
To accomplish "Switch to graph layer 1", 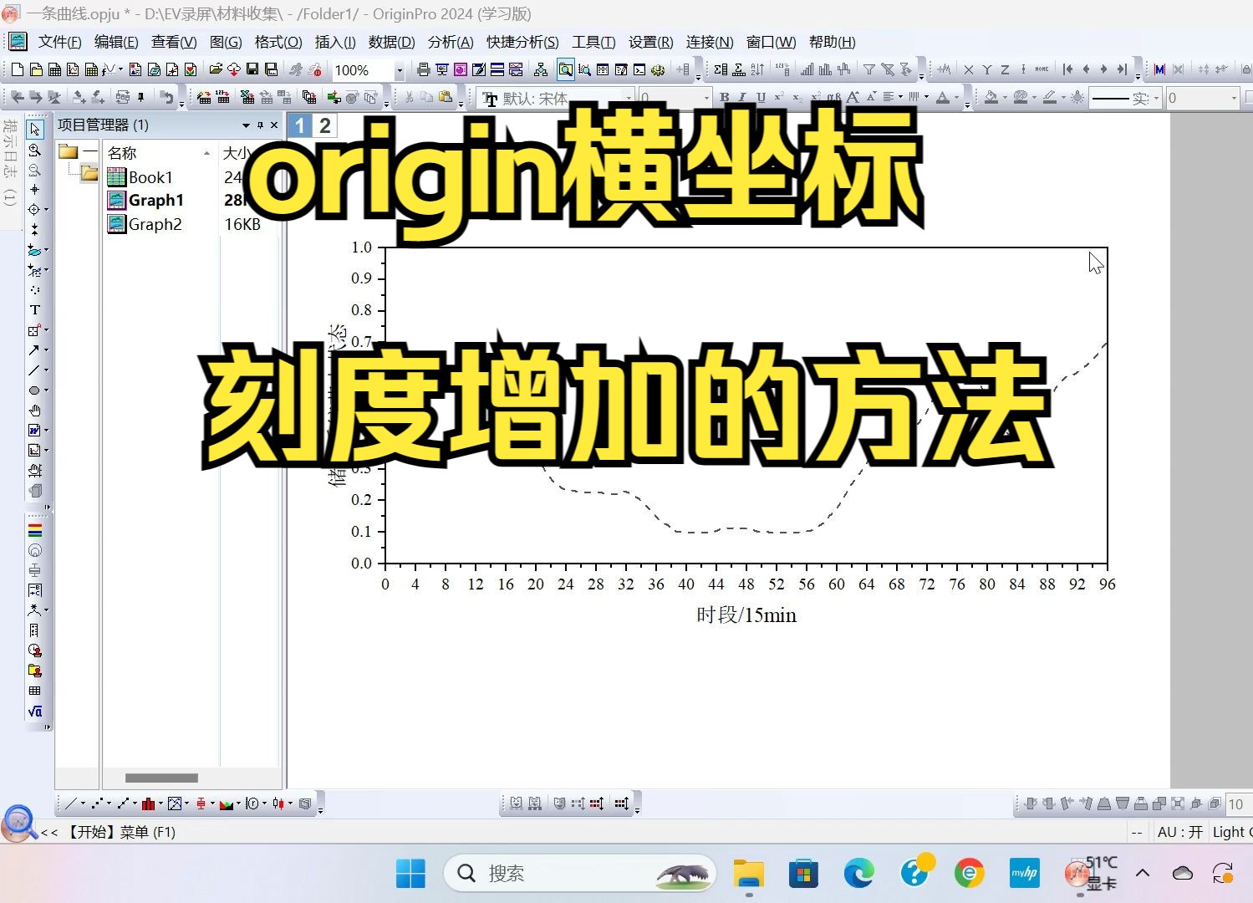I will [300, 126].
